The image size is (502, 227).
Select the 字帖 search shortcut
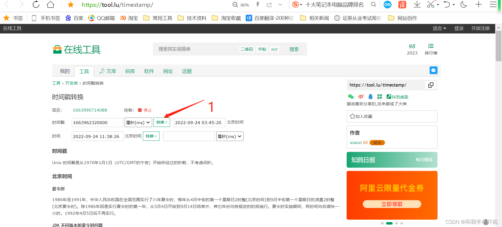[262, 49]
